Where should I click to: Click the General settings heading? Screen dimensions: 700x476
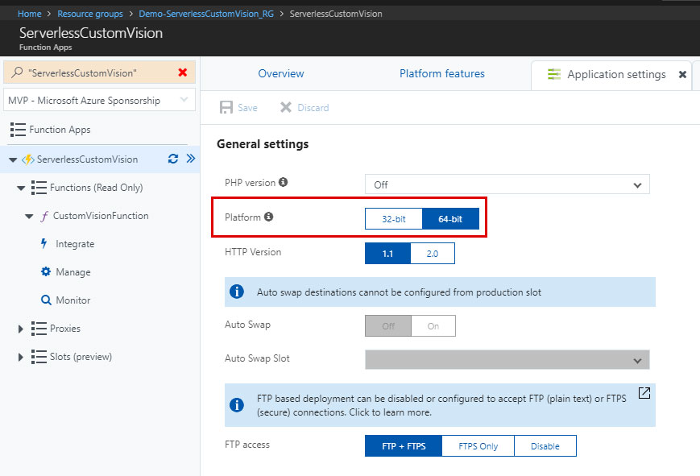(x=263, y=144)
